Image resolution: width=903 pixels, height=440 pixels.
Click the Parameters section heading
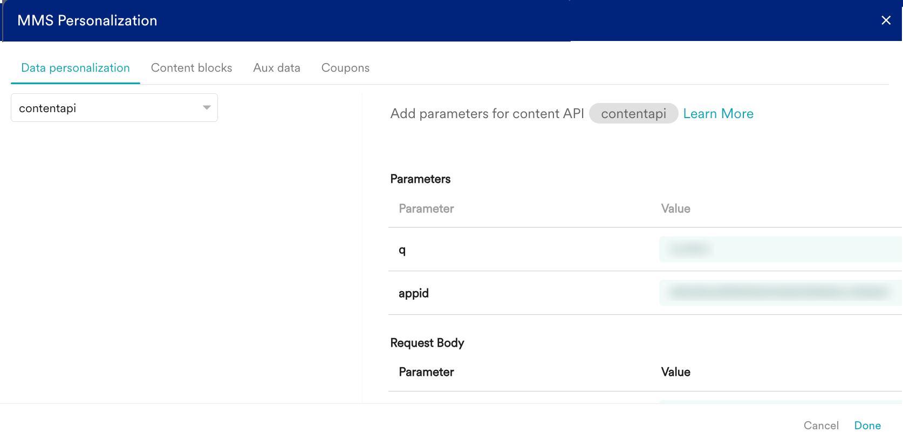(x=420, y=179)
